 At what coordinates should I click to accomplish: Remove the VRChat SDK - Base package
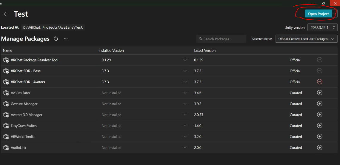point(319,71)
